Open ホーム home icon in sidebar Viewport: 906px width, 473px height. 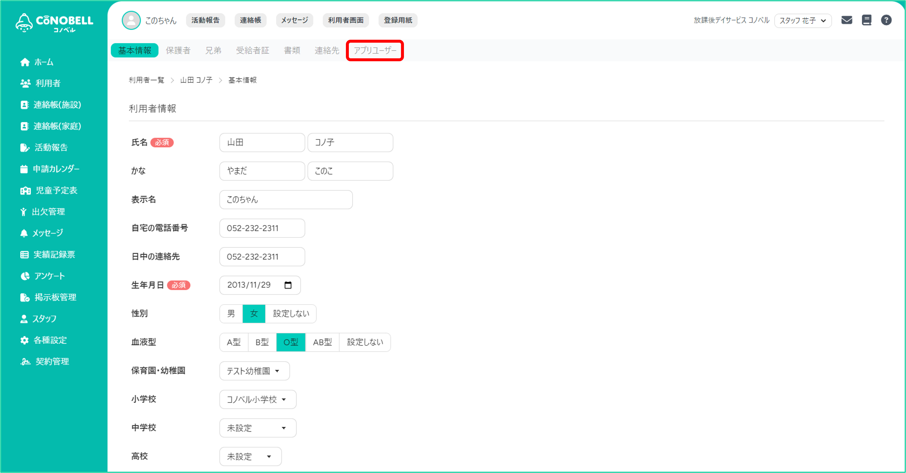(x=25, y=62)
